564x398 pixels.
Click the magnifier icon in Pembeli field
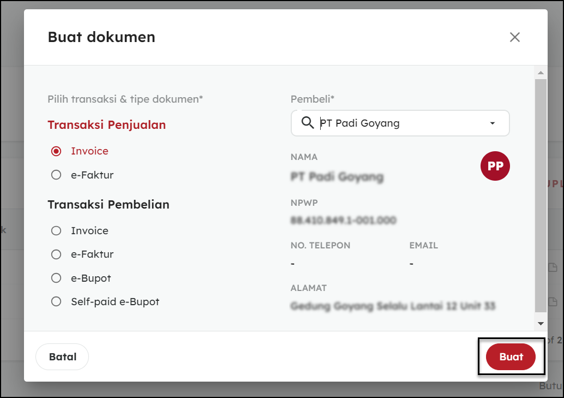pyautogui.click(x=307, y=123)
